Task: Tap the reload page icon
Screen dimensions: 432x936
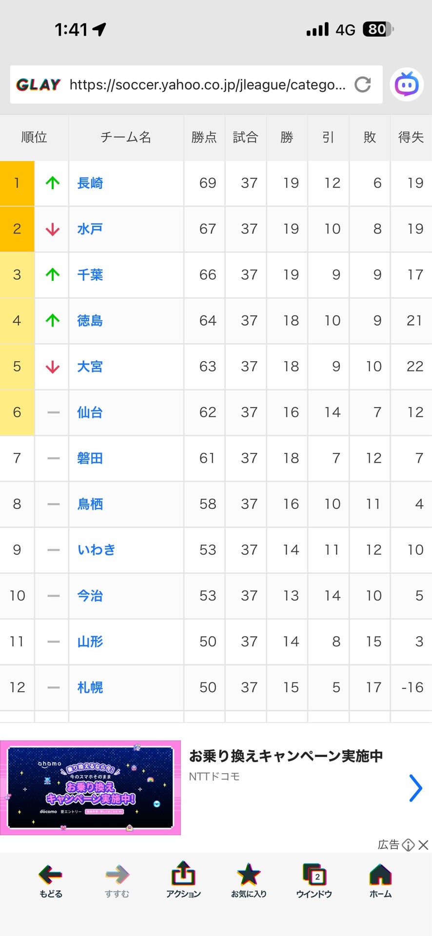Action: pos(362,85)
